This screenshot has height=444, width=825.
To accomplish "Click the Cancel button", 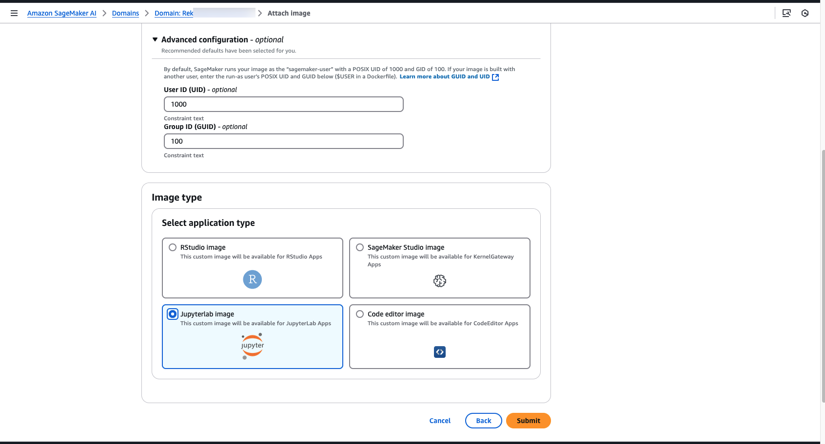I will tap(440, 421).
